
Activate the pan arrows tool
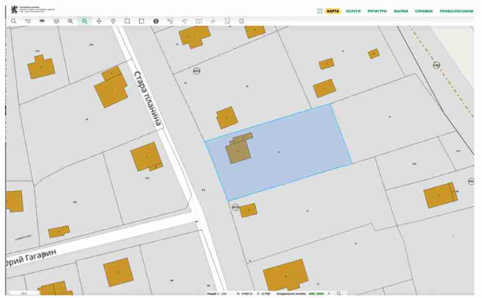99,21
